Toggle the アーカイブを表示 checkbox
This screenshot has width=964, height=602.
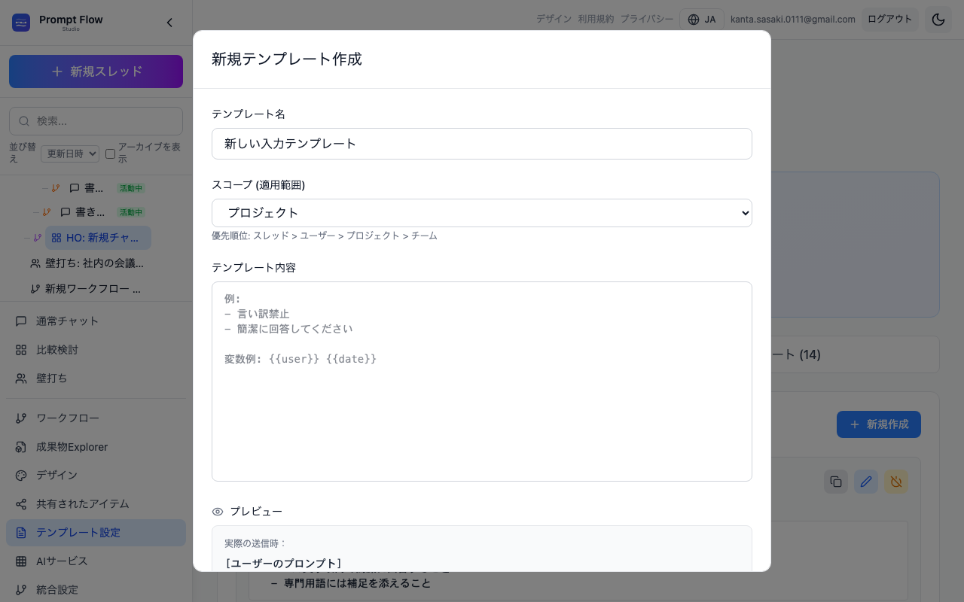[110, 154]
